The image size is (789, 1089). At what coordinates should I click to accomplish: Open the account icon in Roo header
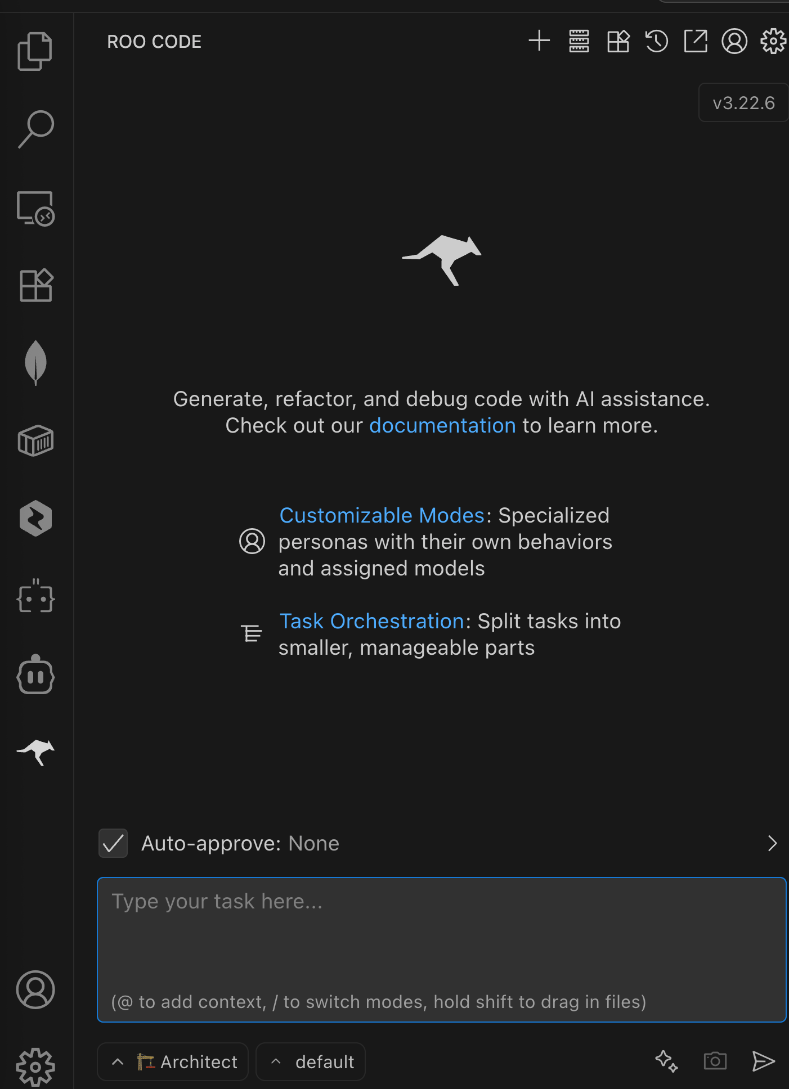[734, 41]
